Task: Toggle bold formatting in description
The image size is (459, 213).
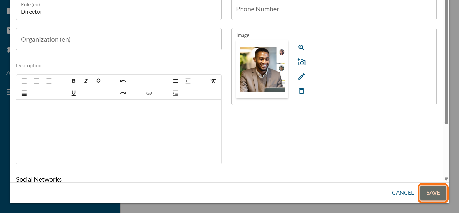Action: 74,81
